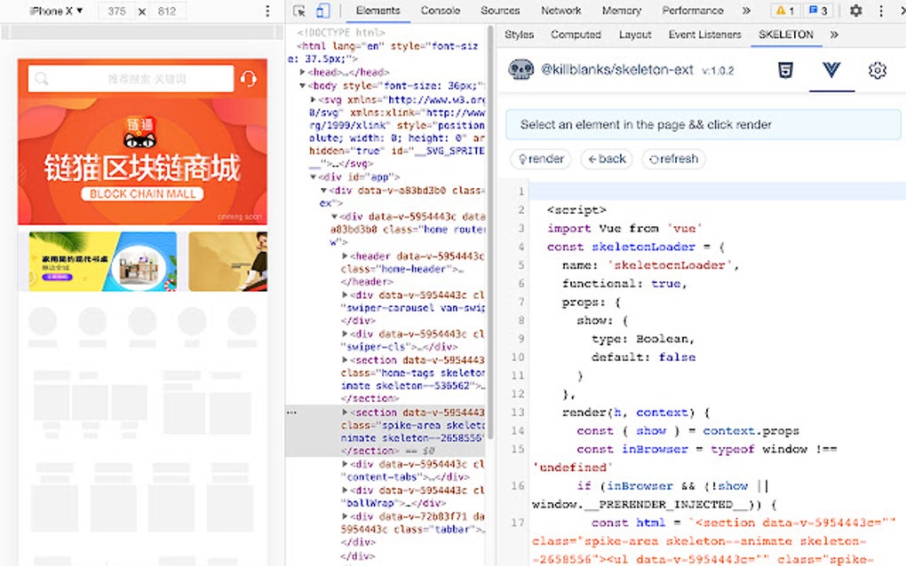Image resolution: width=906 pixels, height=566 pixels.
Task: Click the 'functional: true,' code line
Action: click(624, 283)
